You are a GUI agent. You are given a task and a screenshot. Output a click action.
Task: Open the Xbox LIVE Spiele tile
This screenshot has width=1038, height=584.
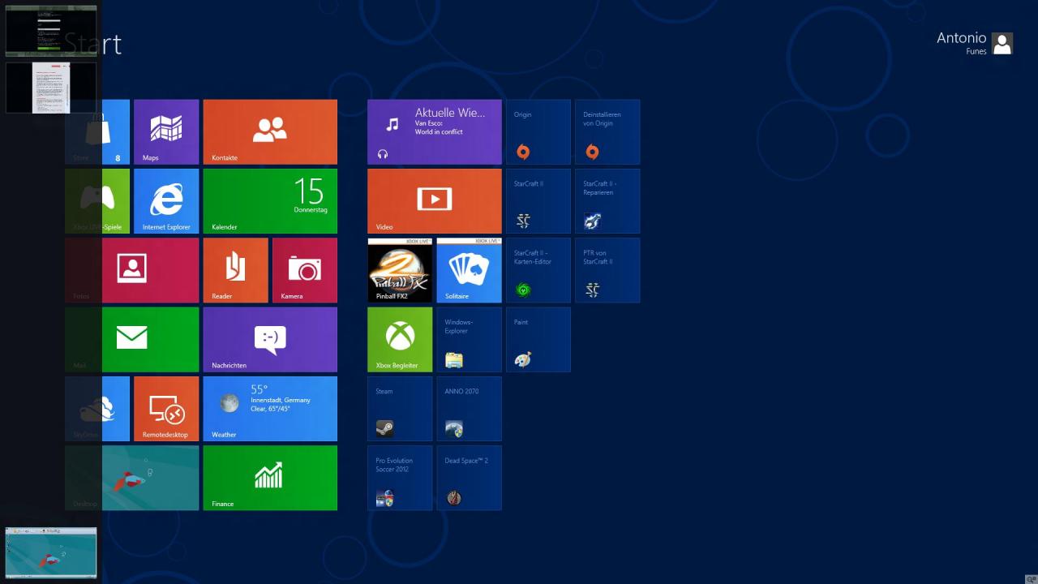pos(97,201)
